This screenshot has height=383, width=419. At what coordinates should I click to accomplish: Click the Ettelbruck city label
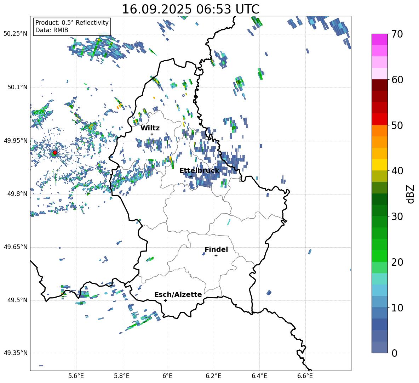tap(199, 171)
